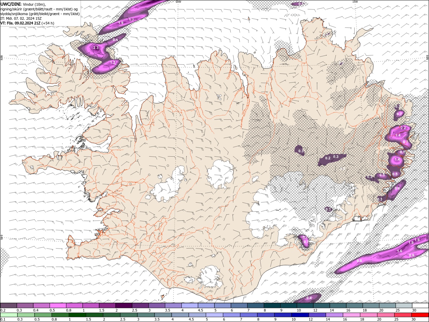Select the lower-row rain swatch labeled 10

pyautogui.click(x=300, y=315)
